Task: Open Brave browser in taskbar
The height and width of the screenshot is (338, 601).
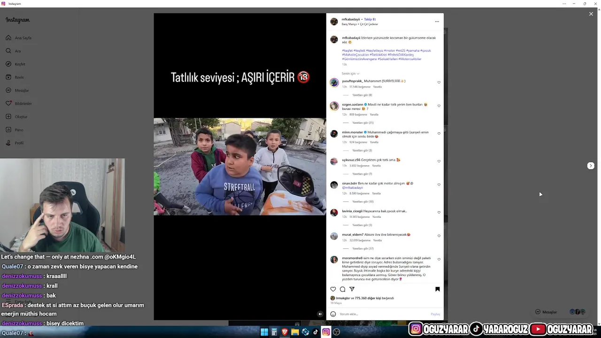Action: pos(285,332)
